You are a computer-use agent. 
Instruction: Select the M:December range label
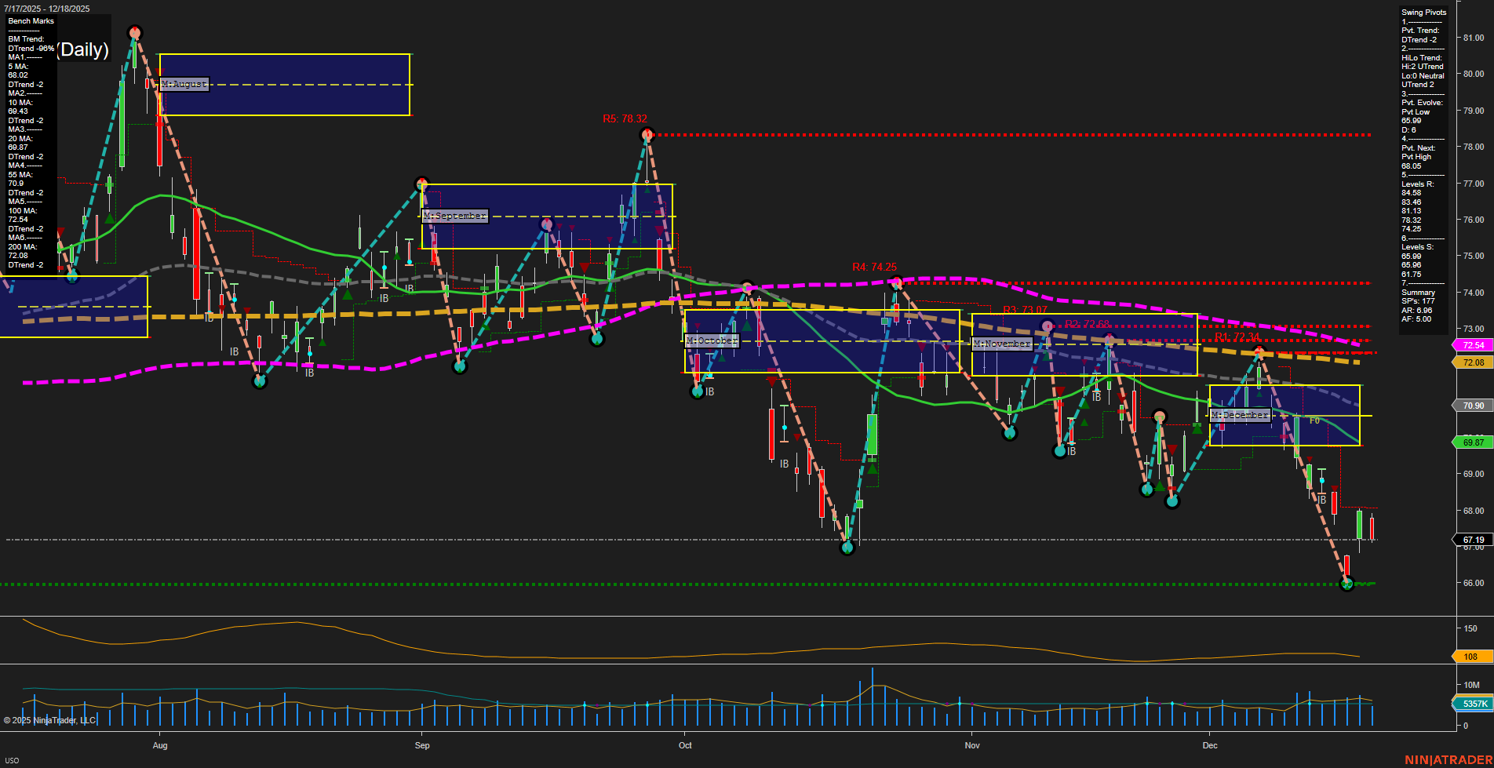[x=1240, y=414]
